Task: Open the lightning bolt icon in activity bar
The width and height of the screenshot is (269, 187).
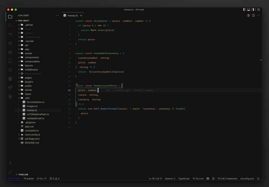Action: pos(10,97)
